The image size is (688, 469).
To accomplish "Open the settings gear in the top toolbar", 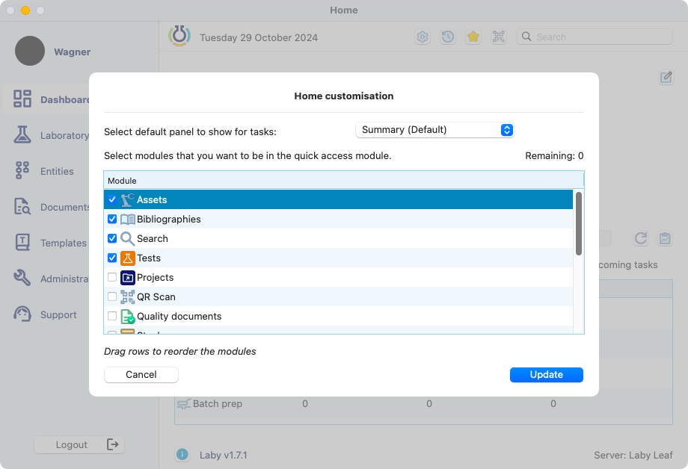I will point(423,37).
